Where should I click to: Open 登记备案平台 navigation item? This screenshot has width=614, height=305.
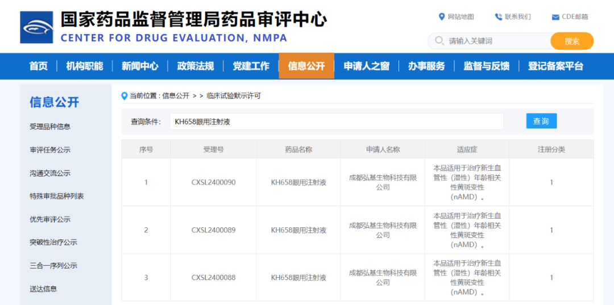555,66
